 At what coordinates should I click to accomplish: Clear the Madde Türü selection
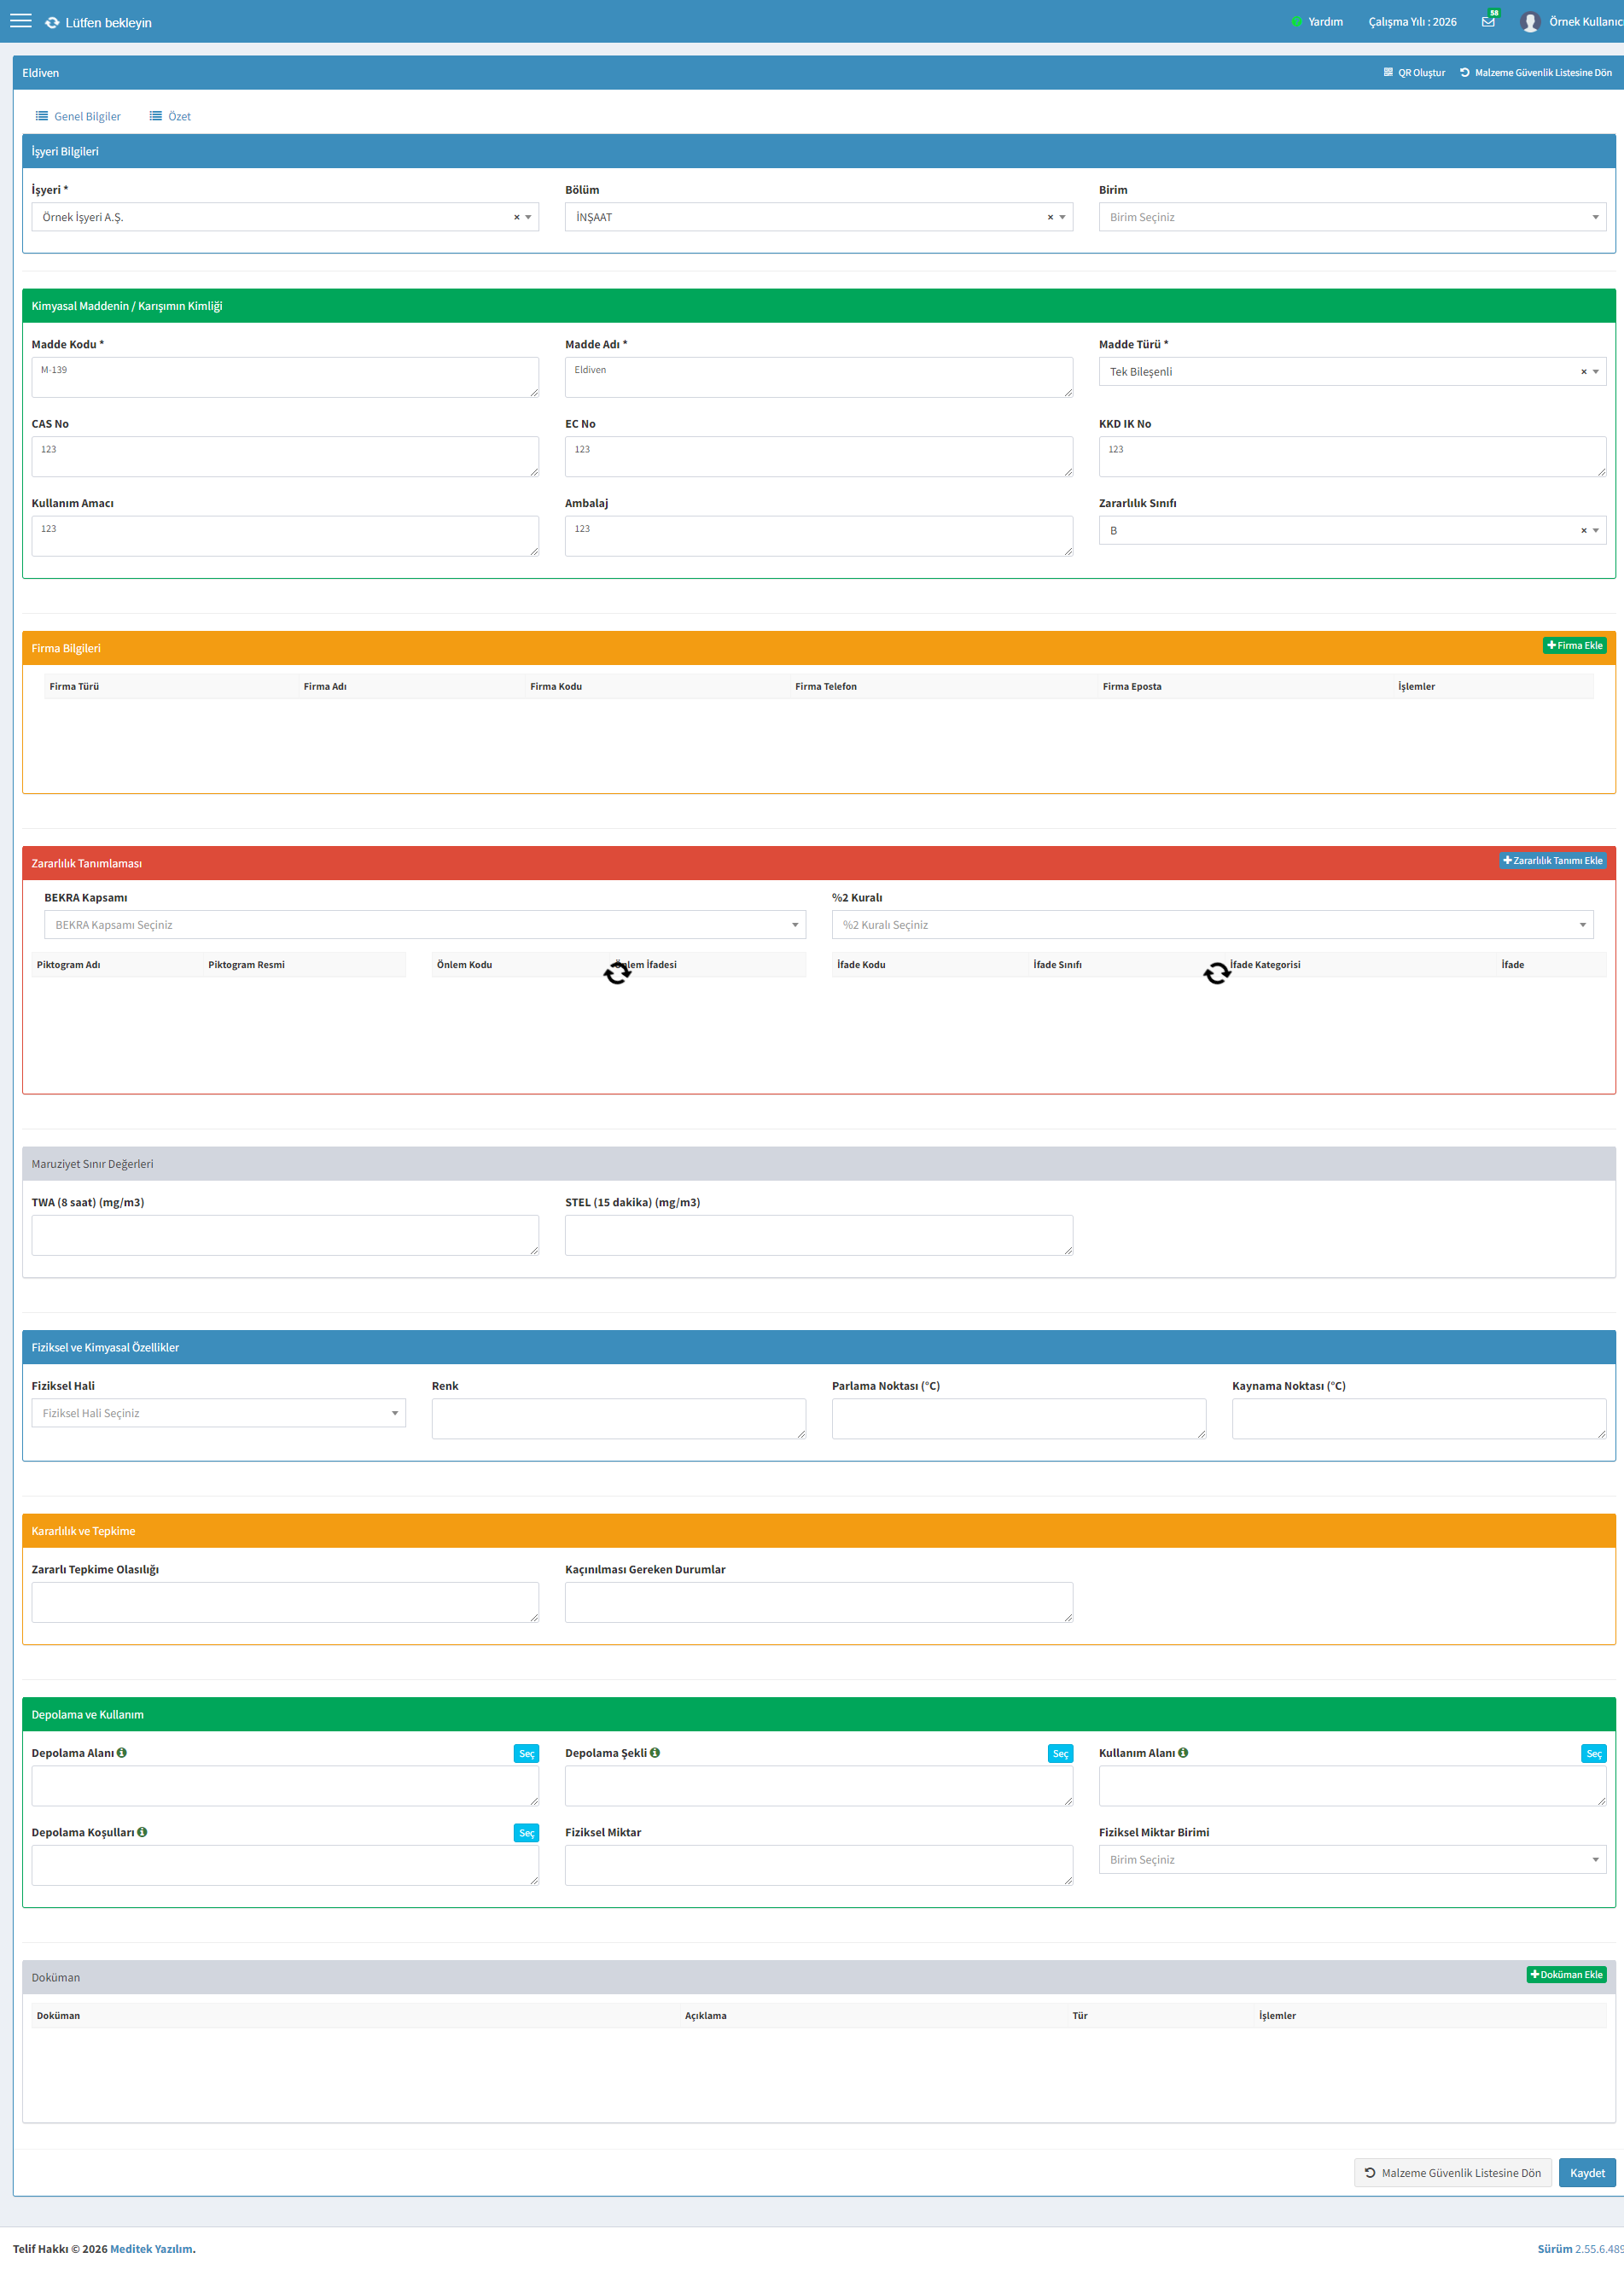click(1584, 371)
